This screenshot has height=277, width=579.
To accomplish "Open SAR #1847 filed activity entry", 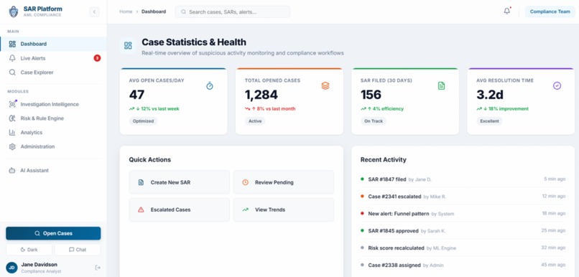I will (463, 179).
